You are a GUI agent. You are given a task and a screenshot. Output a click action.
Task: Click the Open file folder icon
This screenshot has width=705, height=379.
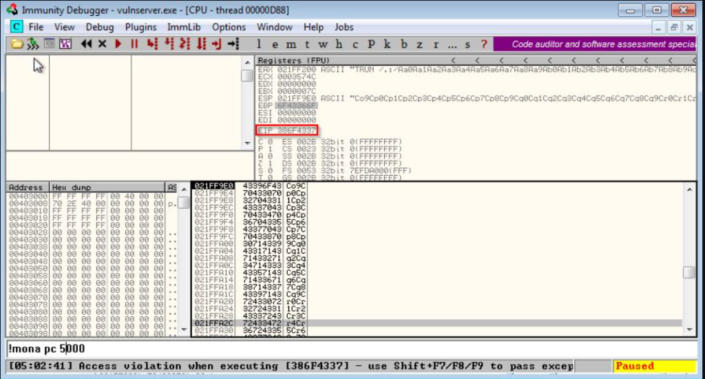pyautogui.click(x=17, y=44)
